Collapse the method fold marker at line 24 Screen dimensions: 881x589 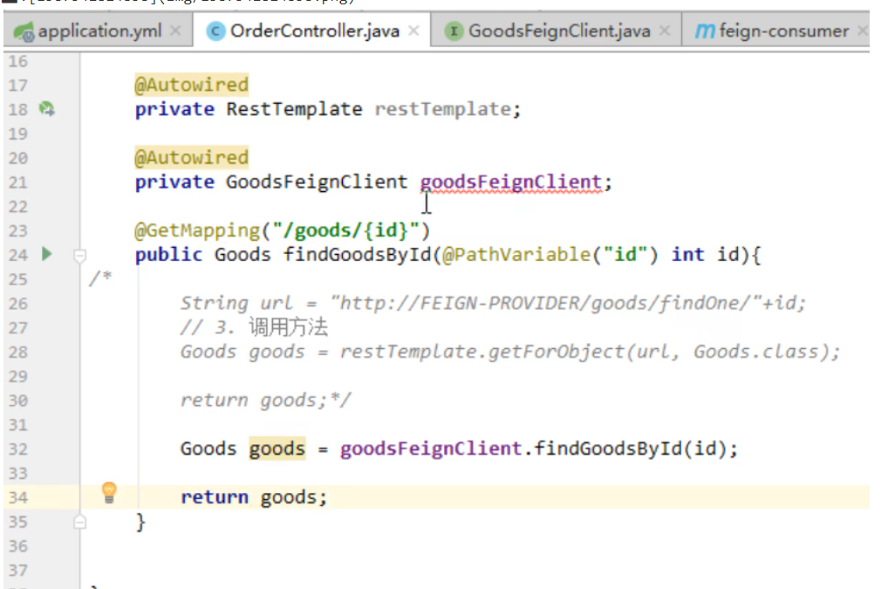tap(79, 256)
